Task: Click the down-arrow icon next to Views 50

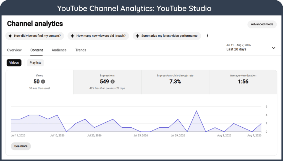Action: [x=43, y=82]
